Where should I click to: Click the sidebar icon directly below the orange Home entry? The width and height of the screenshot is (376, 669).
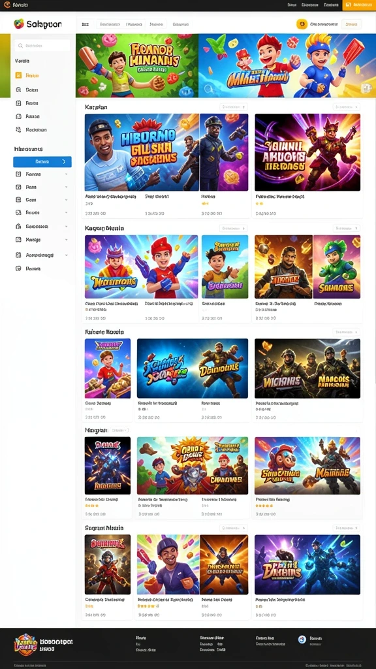(18, 90)
